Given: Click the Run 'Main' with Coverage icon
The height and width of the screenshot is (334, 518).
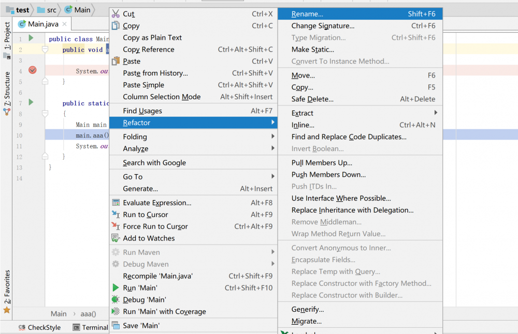Looking at the screenshot, I should 115,311.
